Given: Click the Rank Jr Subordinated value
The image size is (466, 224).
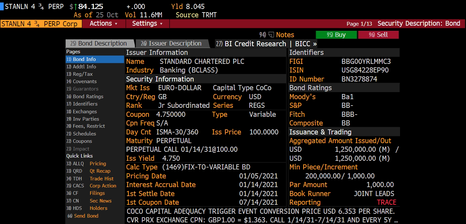Looking at the screenshot, I should pyautogui.click(x=184, y=105).
